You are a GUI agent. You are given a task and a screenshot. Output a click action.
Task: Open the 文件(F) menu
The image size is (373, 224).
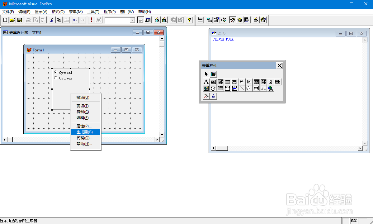[8, 12]
